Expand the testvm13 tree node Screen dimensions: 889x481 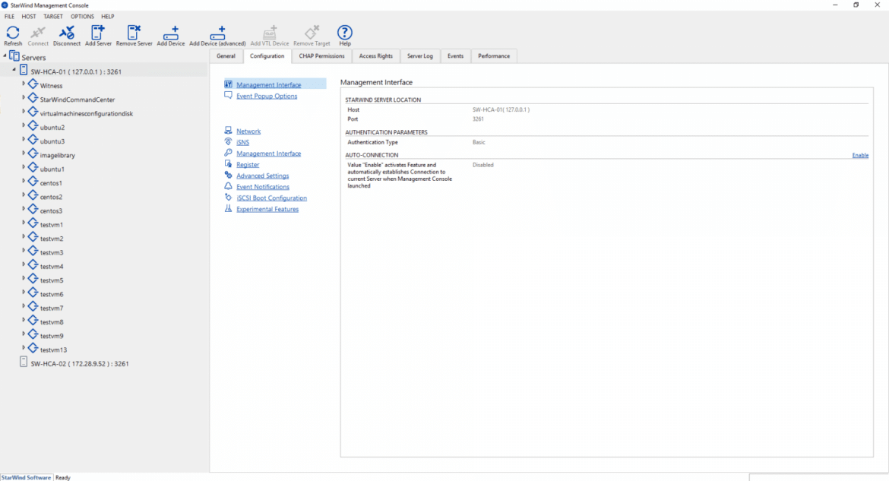click(x=24, y=348)
